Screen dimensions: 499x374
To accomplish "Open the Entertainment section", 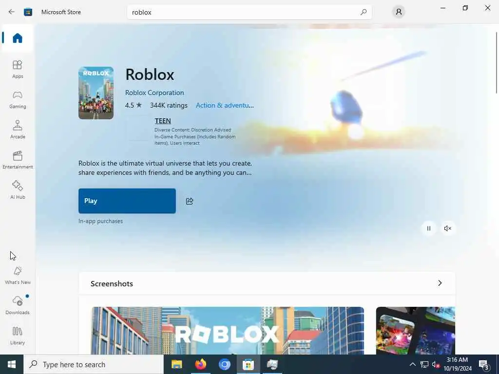I will pyautogui.click(x=18, y=160).
